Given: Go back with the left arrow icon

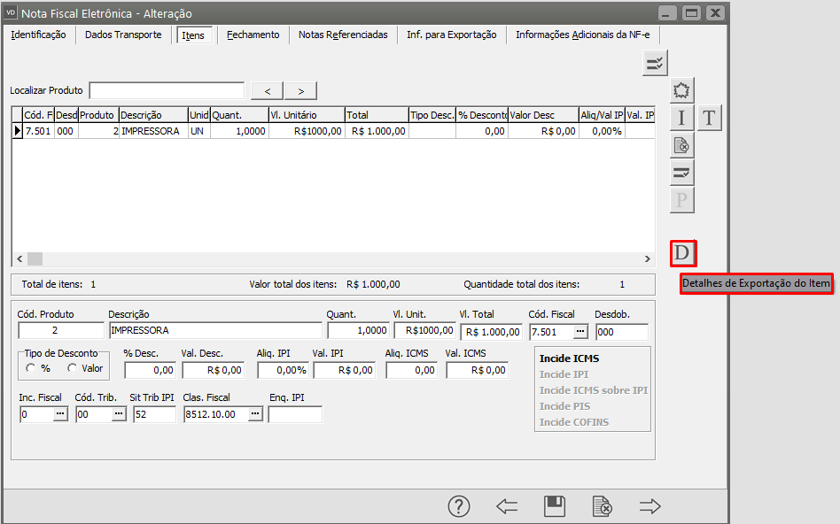Looking at the screenshot, I should pos(507,505).
